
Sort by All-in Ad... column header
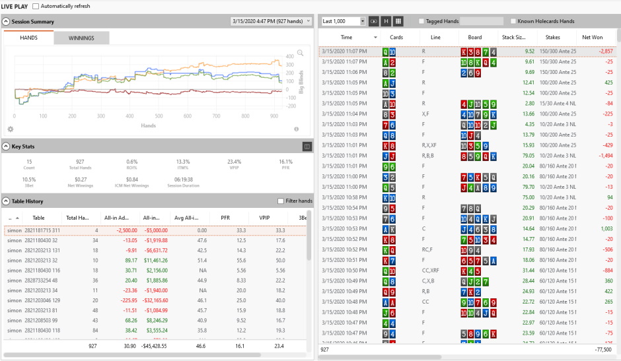coord(116,218)
